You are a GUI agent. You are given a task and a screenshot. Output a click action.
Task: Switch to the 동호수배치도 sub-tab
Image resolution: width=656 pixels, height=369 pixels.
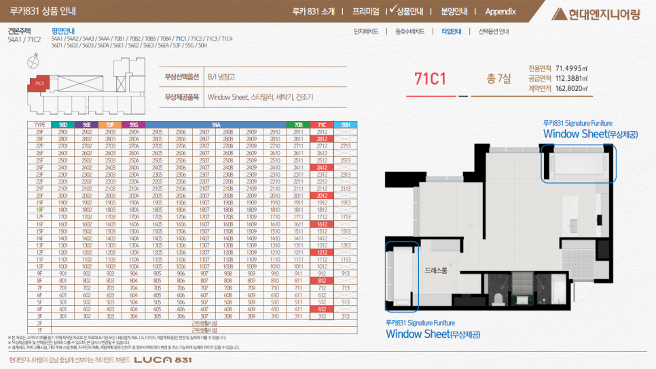(409, 31)
